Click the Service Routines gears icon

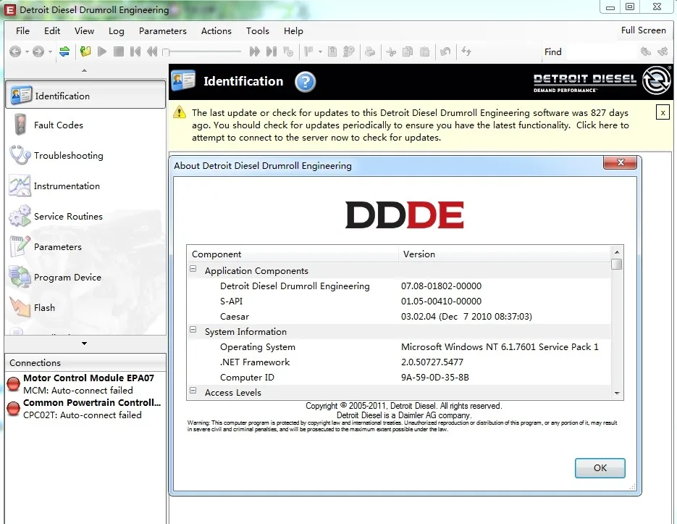click(20, 217)
